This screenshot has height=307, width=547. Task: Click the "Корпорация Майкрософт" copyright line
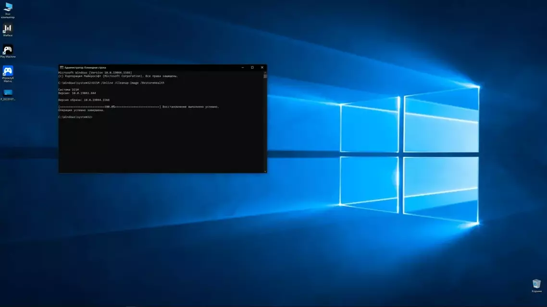[118, 76]
